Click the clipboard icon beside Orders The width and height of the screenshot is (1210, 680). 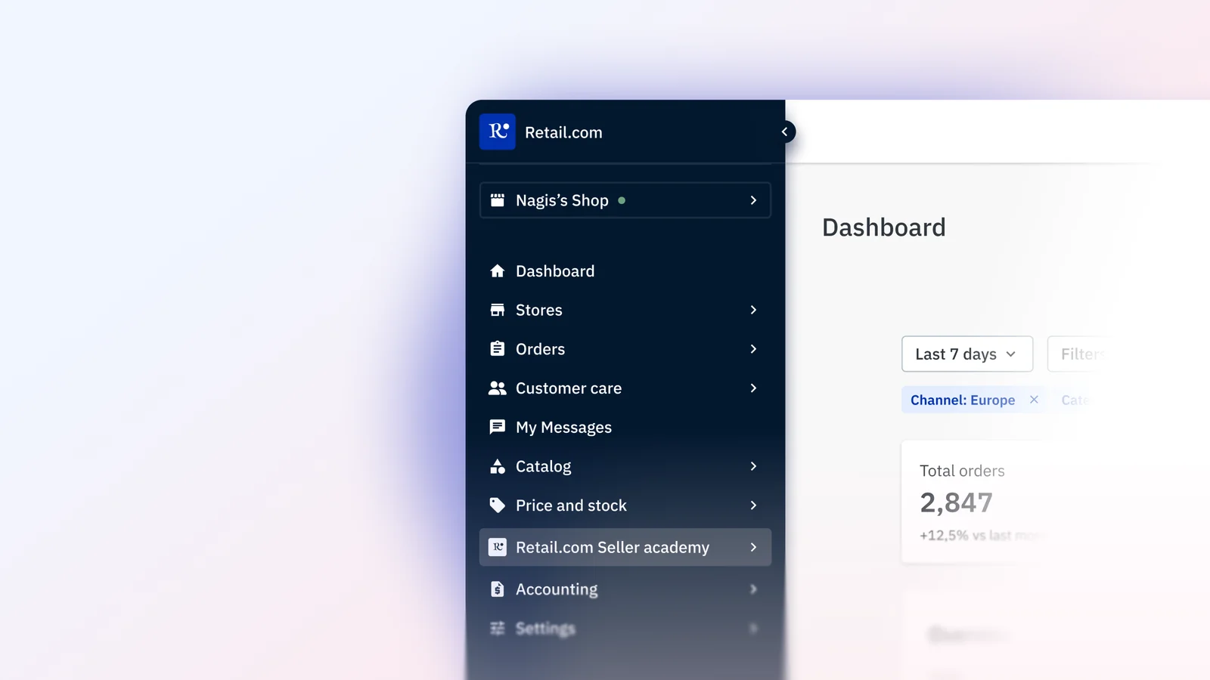click(498, 348)
